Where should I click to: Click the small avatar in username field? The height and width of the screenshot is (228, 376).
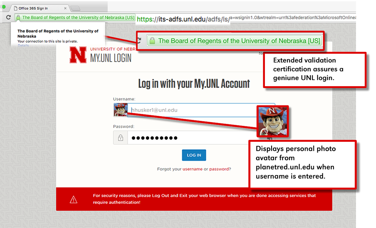pyautogui.click(x=120, y=110)
